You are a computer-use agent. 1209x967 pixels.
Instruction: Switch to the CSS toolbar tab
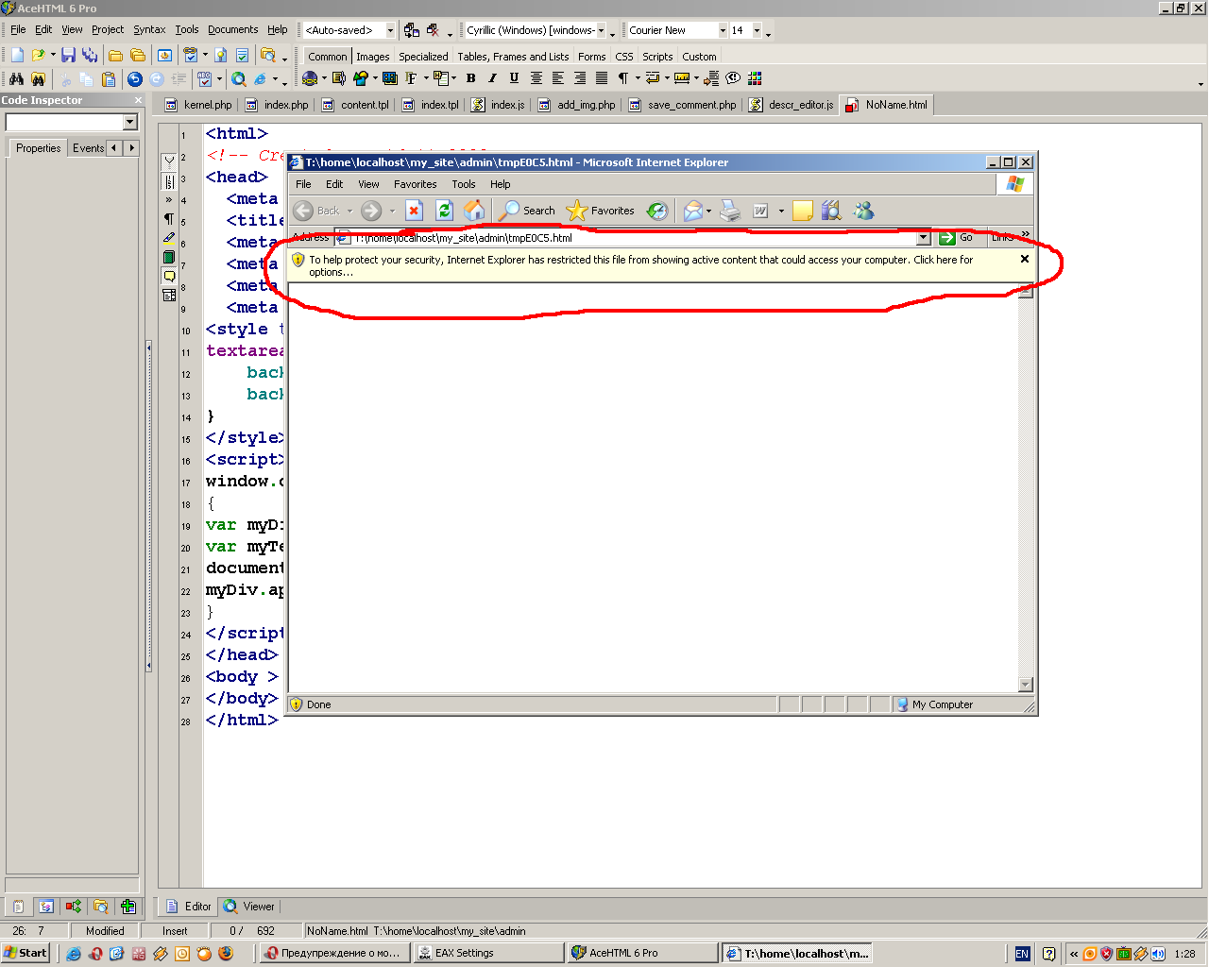(x=624, y=57)
